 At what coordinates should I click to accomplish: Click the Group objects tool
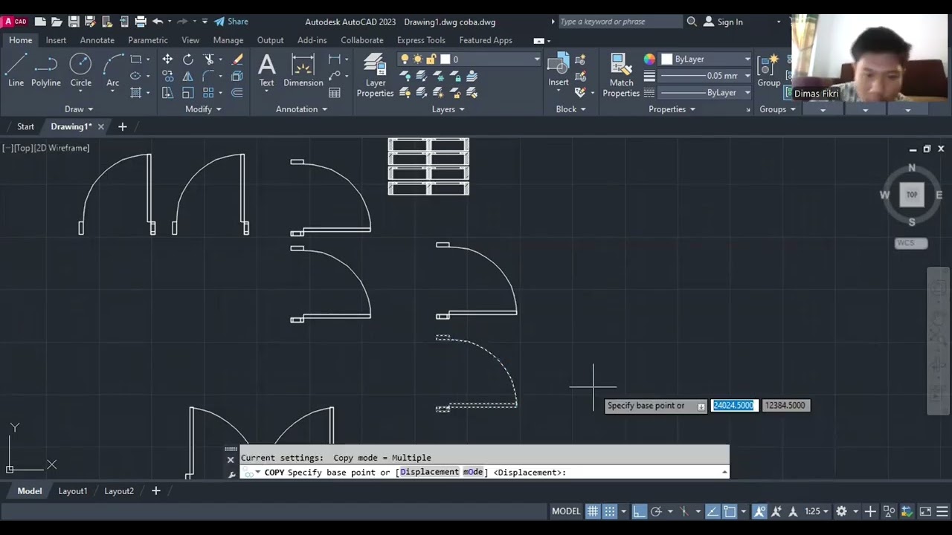[769, 71]
